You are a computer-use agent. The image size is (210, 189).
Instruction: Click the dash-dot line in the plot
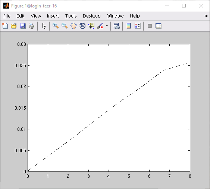pyautogui.click(x=109, y=110)
